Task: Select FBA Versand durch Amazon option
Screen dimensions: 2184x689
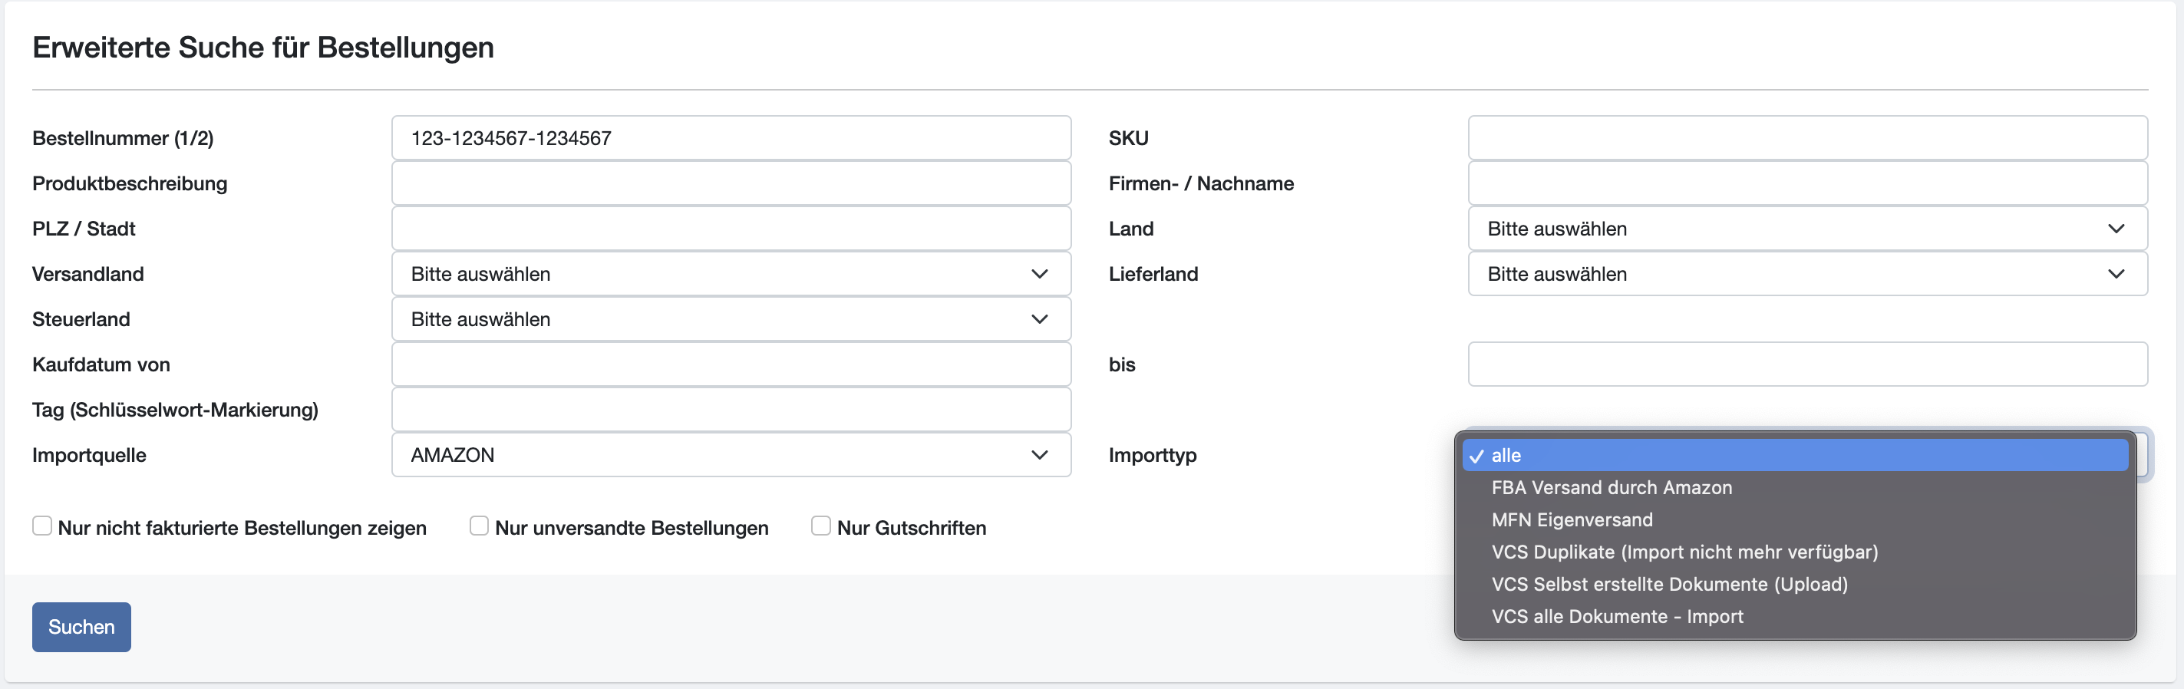Action: pos(1611,487)
